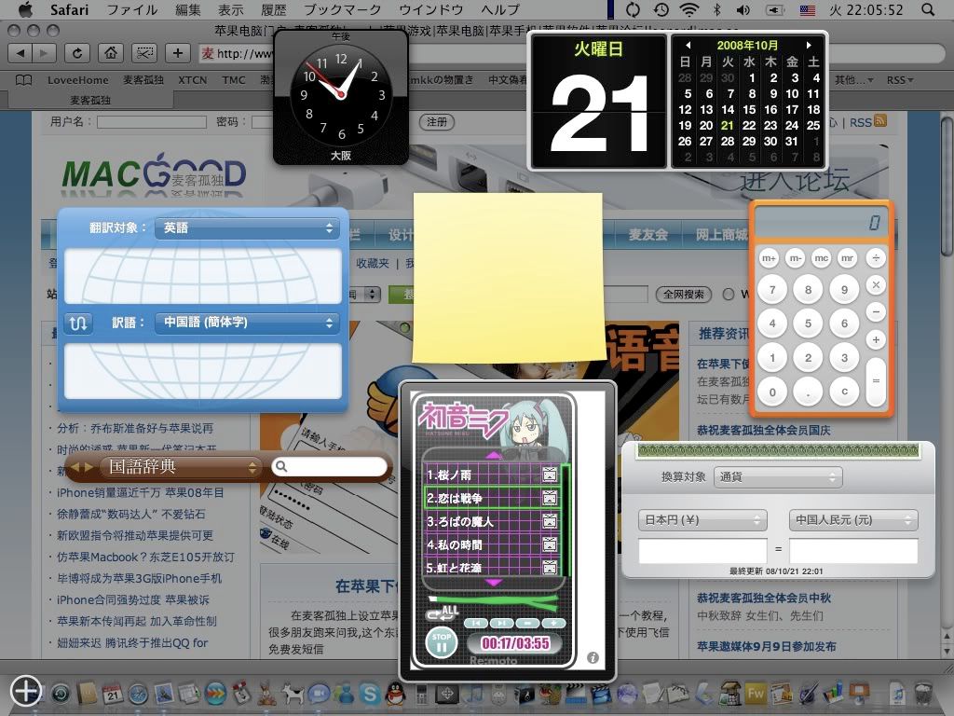Open the ブックマーク menu
Image resolution: width=954 pixels, height=716 pixels.
tap(342, 9)
